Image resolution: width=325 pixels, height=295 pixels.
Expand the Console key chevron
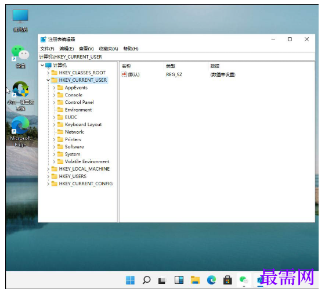[54, 95]
